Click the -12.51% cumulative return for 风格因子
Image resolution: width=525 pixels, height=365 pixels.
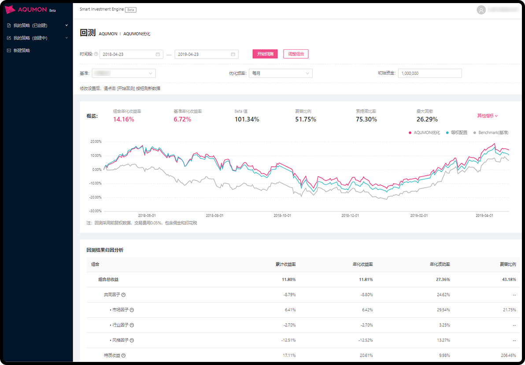pos(288,340)
